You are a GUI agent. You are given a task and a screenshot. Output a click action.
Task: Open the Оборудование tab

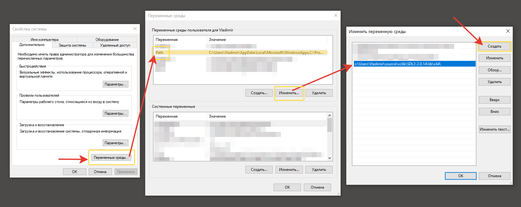coord(107,40)
